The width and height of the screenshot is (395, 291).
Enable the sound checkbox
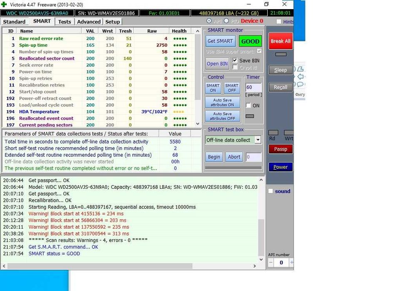271,191
